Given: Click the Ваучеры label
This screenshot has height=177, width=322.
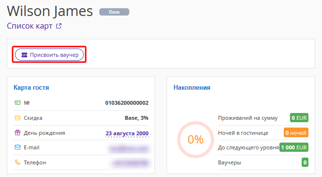Looking at the screenshot, I should [230, 162].
